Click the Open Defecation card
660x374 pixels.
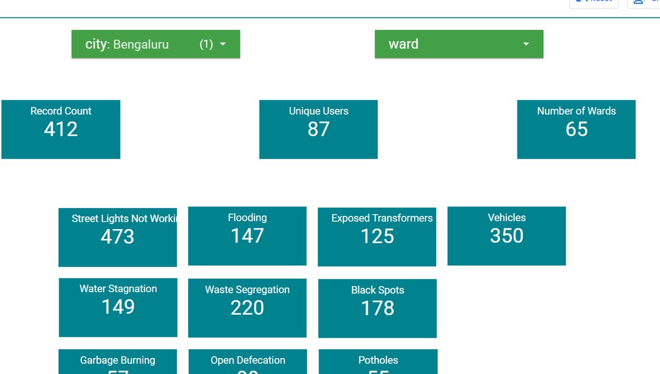pos(248,362)
